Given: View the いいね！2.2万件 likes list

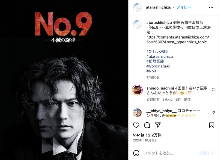Looking at the screenshot, I should [147, 135].
